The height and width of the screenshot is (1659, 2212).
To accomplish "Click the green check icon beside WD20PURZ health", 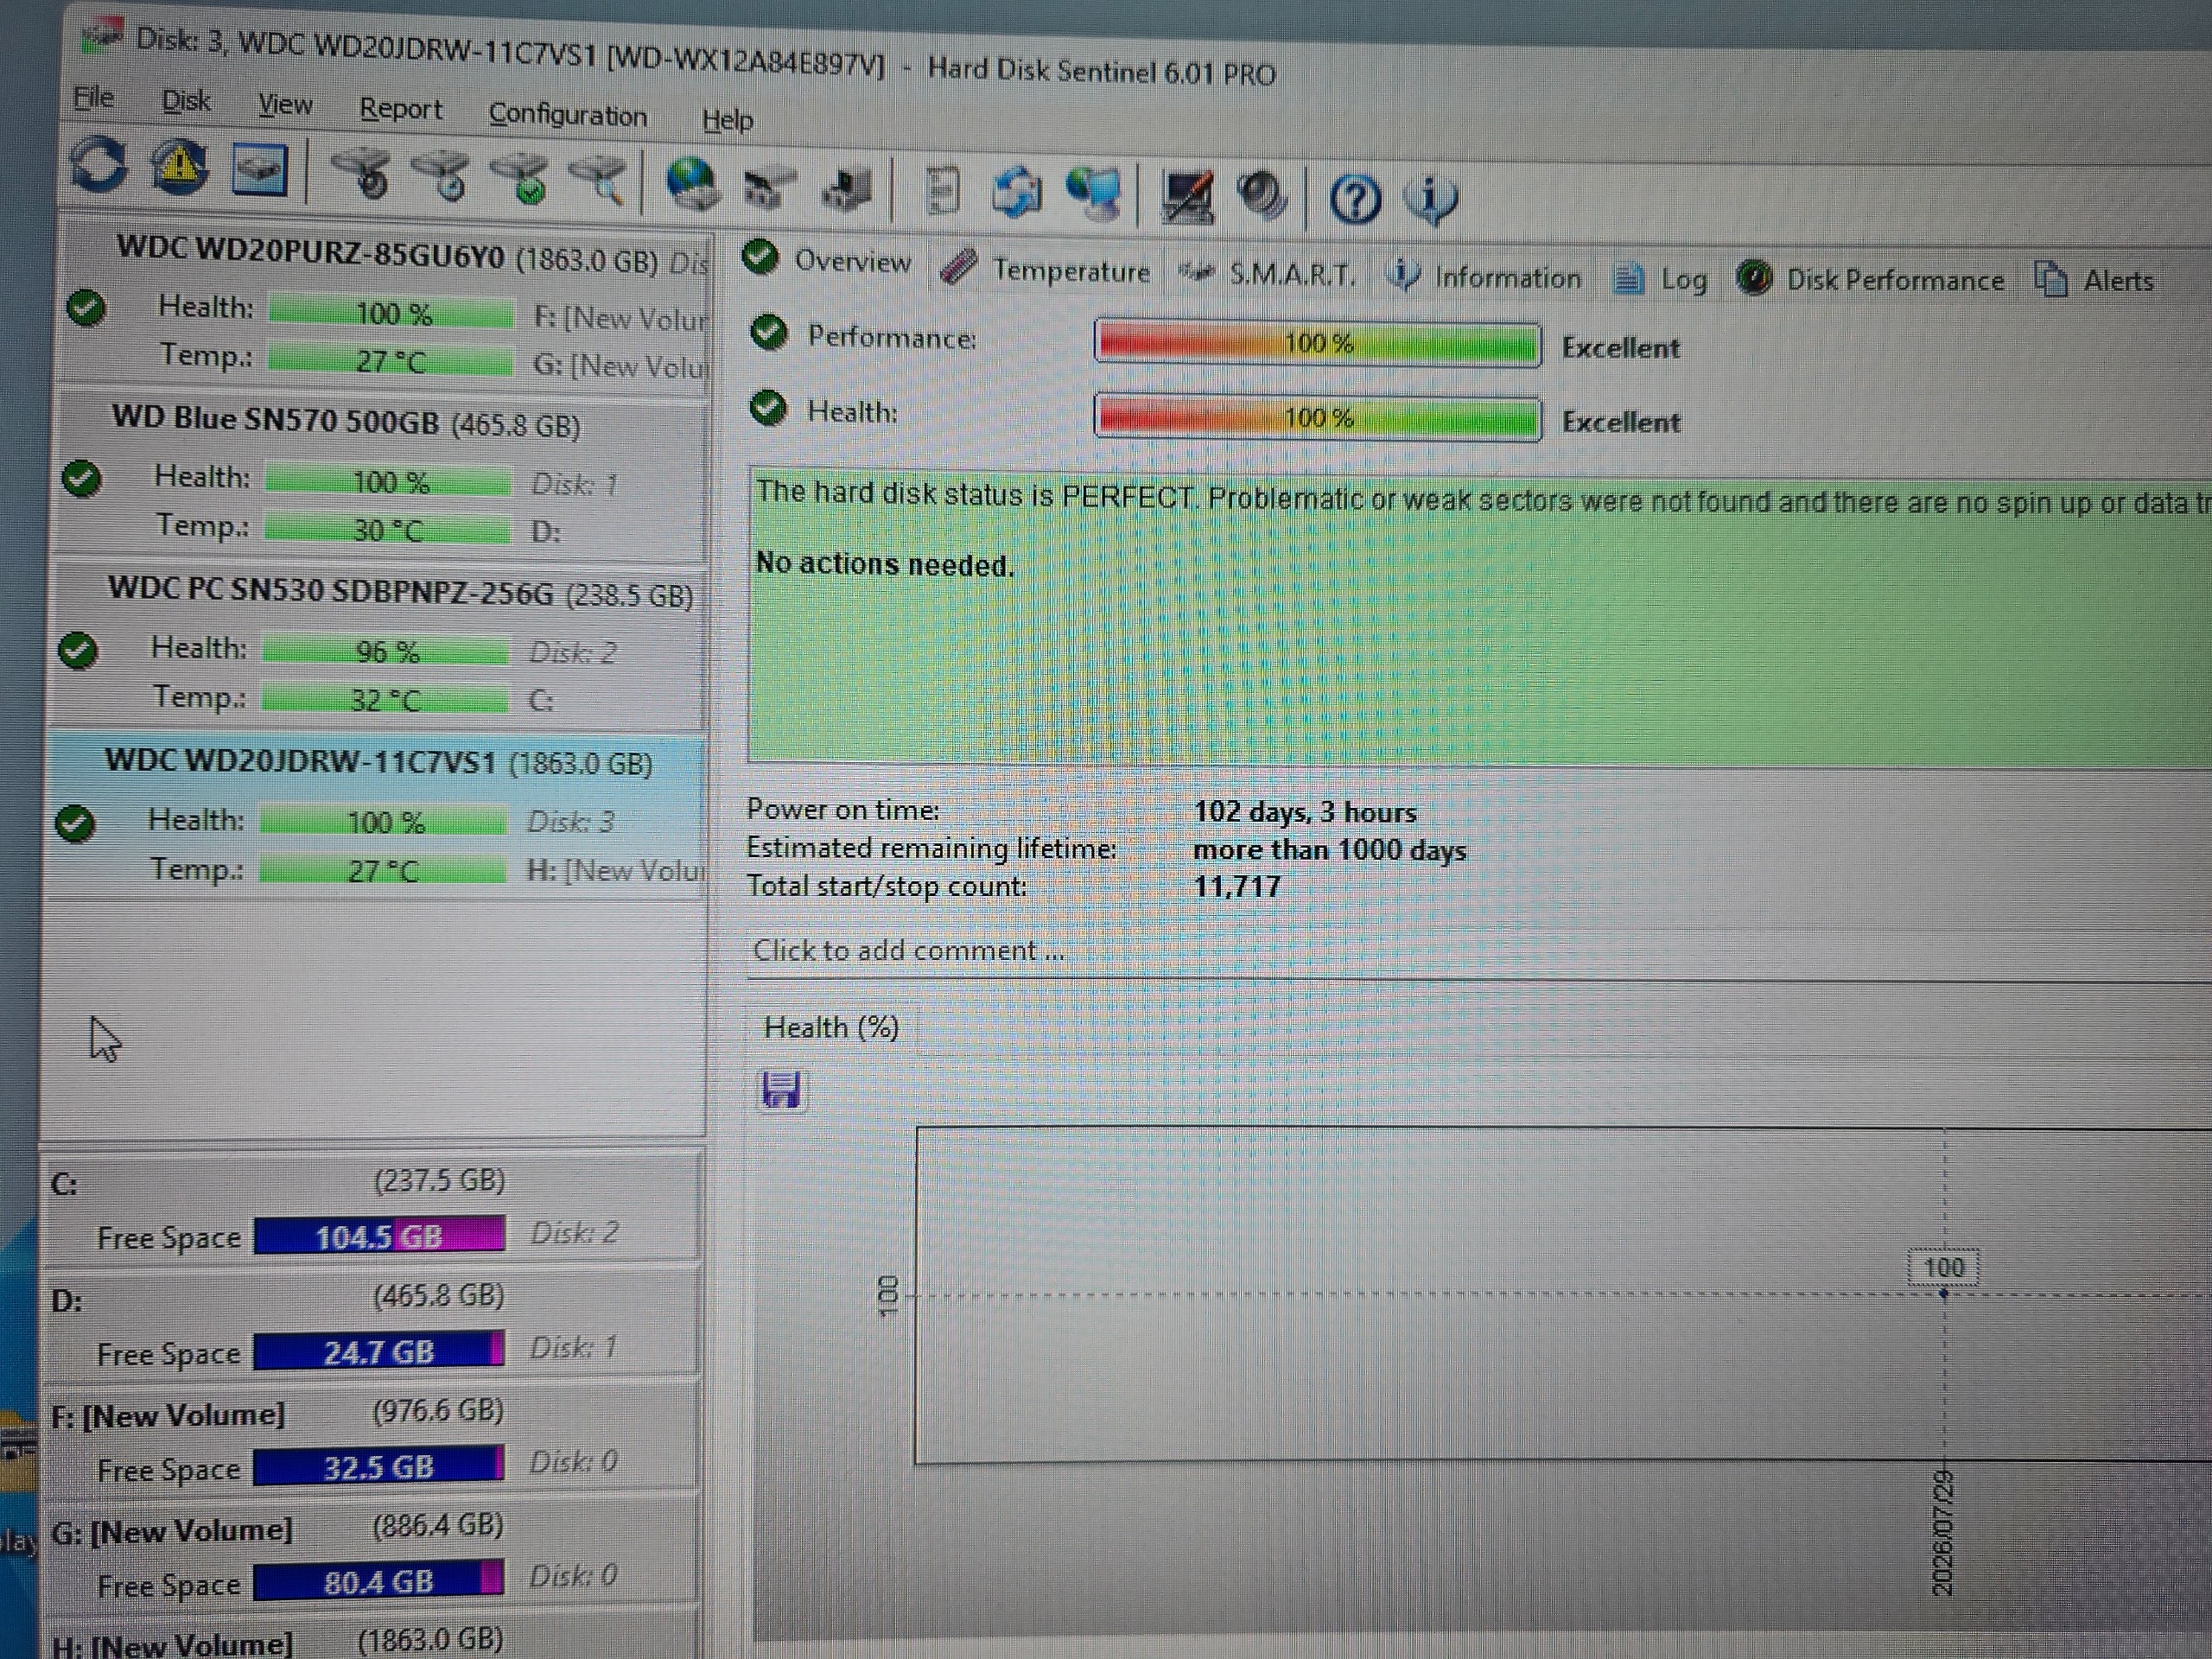I will (86, 307).
